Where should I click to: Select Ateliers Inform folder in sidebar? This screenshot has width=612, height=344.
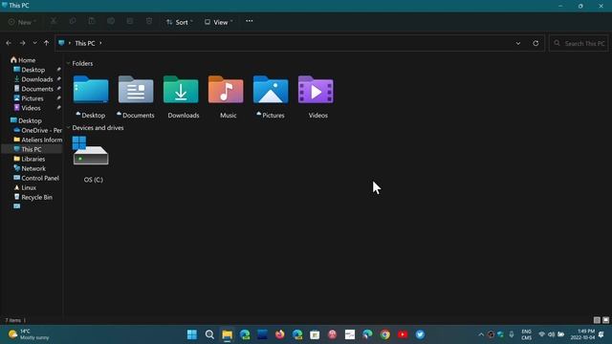click(x=38, y=140)
